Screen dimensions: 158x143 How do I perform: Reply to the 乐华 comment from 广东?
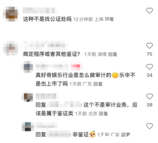pos(98,84)
